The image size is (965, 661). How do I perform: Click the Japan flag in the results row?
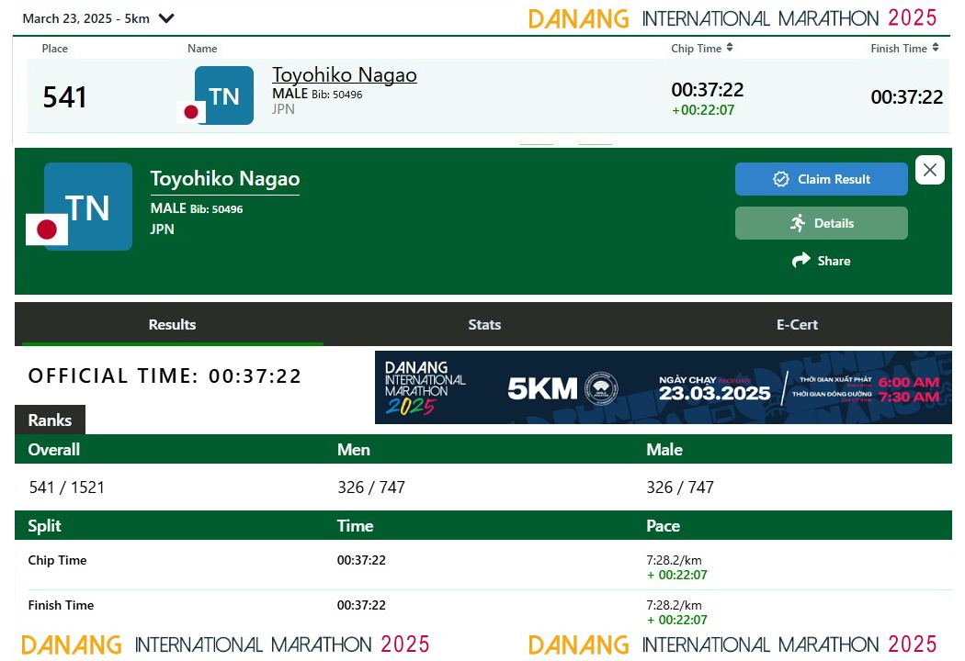pos(191,111)
